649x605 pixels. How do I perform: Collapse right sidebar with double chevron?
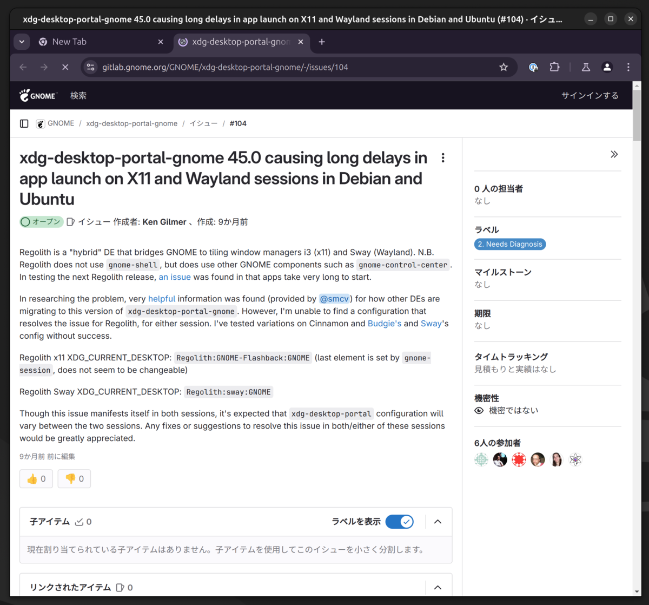tap(614, 154)
